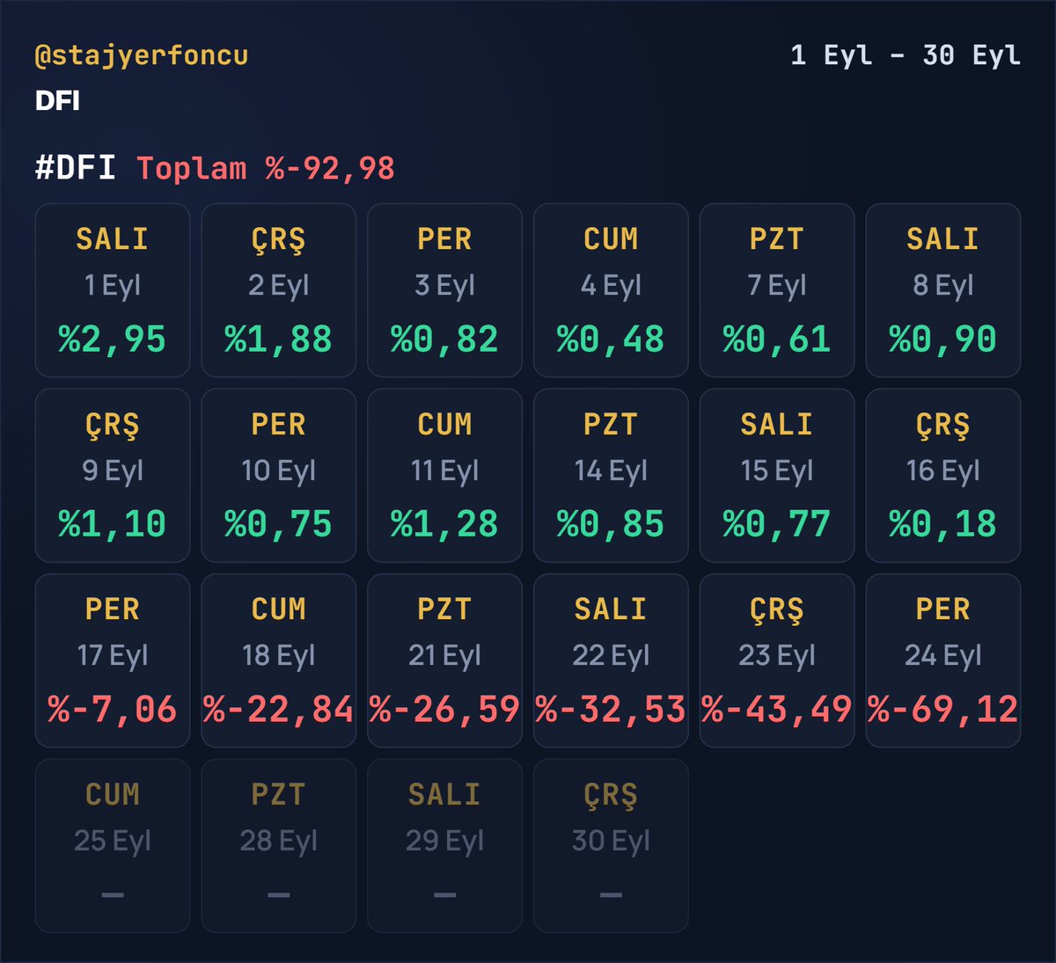This screenshot has height=963, width=1056.
Task: Select the SALI 22 Eyl card
Action: (611, 660)
